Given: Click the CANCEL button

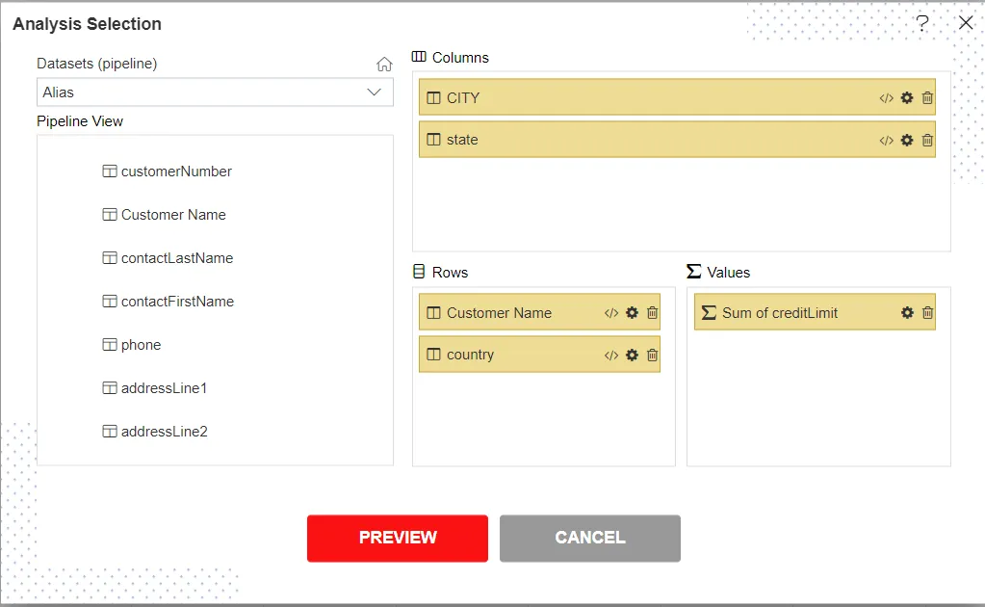Looking at the screenshot, I should (589, 538).
